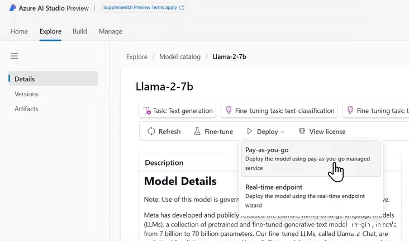Click the Text generation task icon

(147, 111)
